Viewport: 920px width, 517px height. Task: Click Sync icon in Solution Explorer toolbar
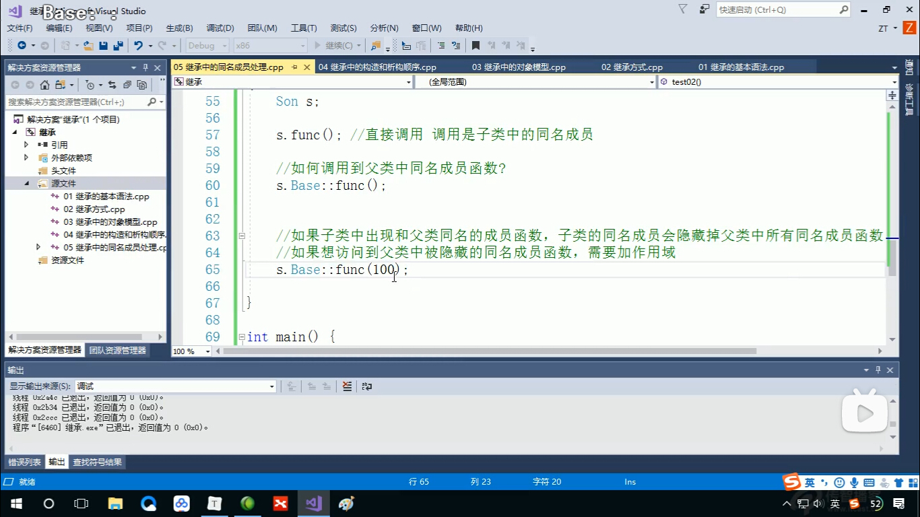click(x=112, y=85)
